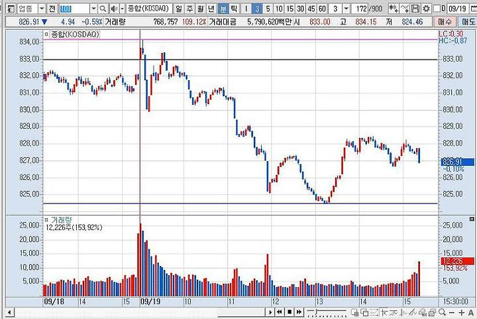
Task: Switch to daily chart with 일 button
Action: pos(179,9)
